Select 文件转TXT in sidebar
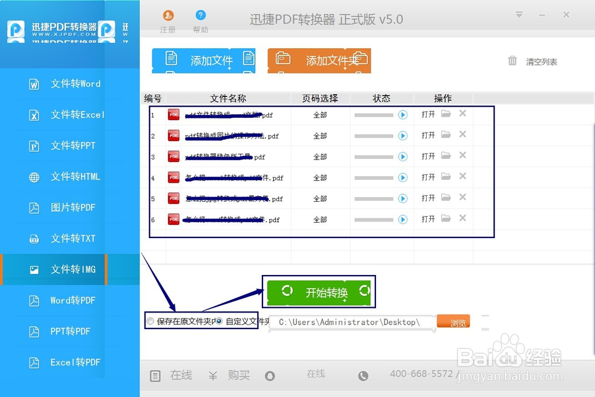This screenshot has height=397, width=595. [x=70, y=238]
